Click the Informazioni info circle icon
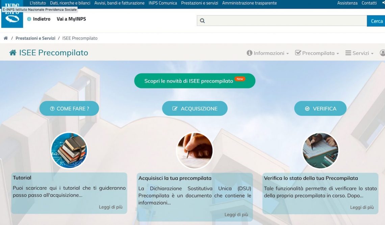Image resolution: width=385 pixels, height=225 pixels. (x=250, y=53)
